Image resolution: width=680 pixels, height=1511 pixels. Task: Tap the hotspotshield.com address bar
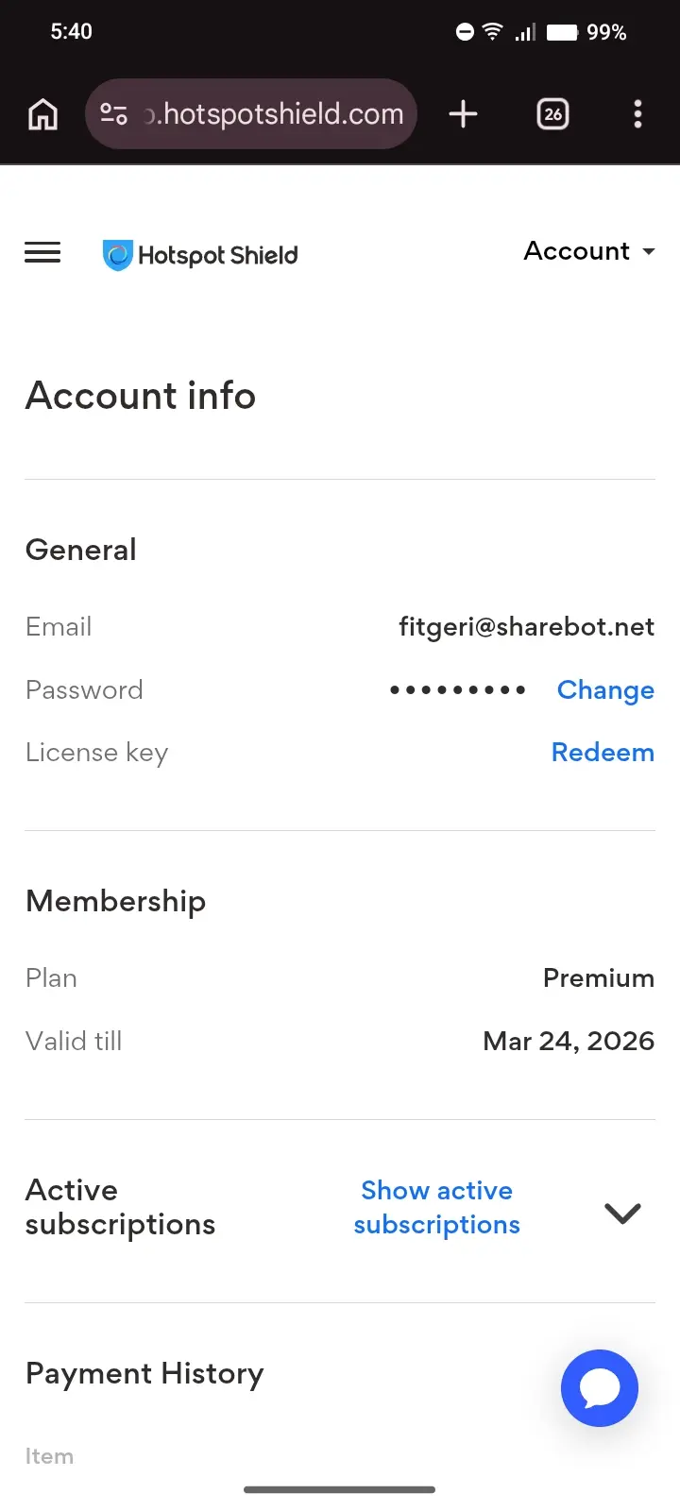(251, 114)
